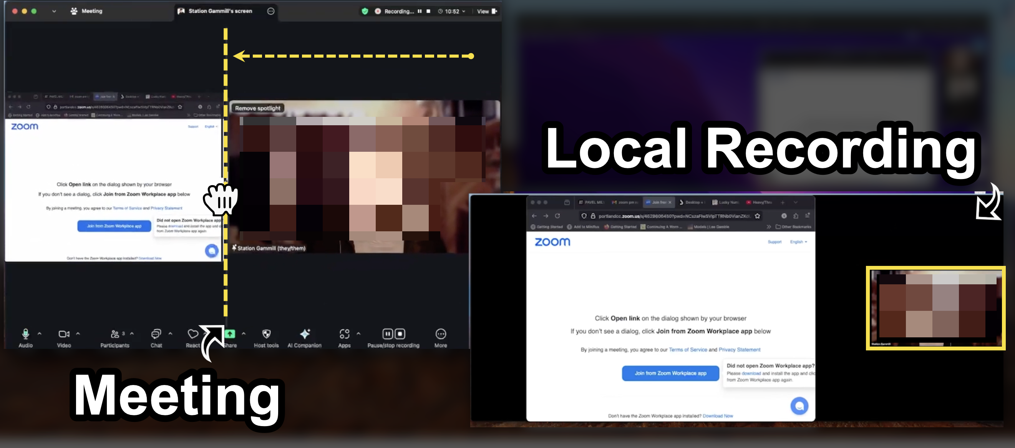Open the Chat panel

coord(156,334)
